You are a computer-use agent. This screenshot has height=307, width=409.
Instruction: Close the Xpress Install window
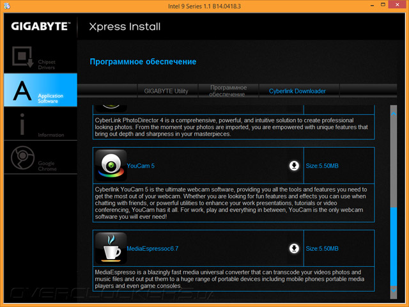(397, 4)
